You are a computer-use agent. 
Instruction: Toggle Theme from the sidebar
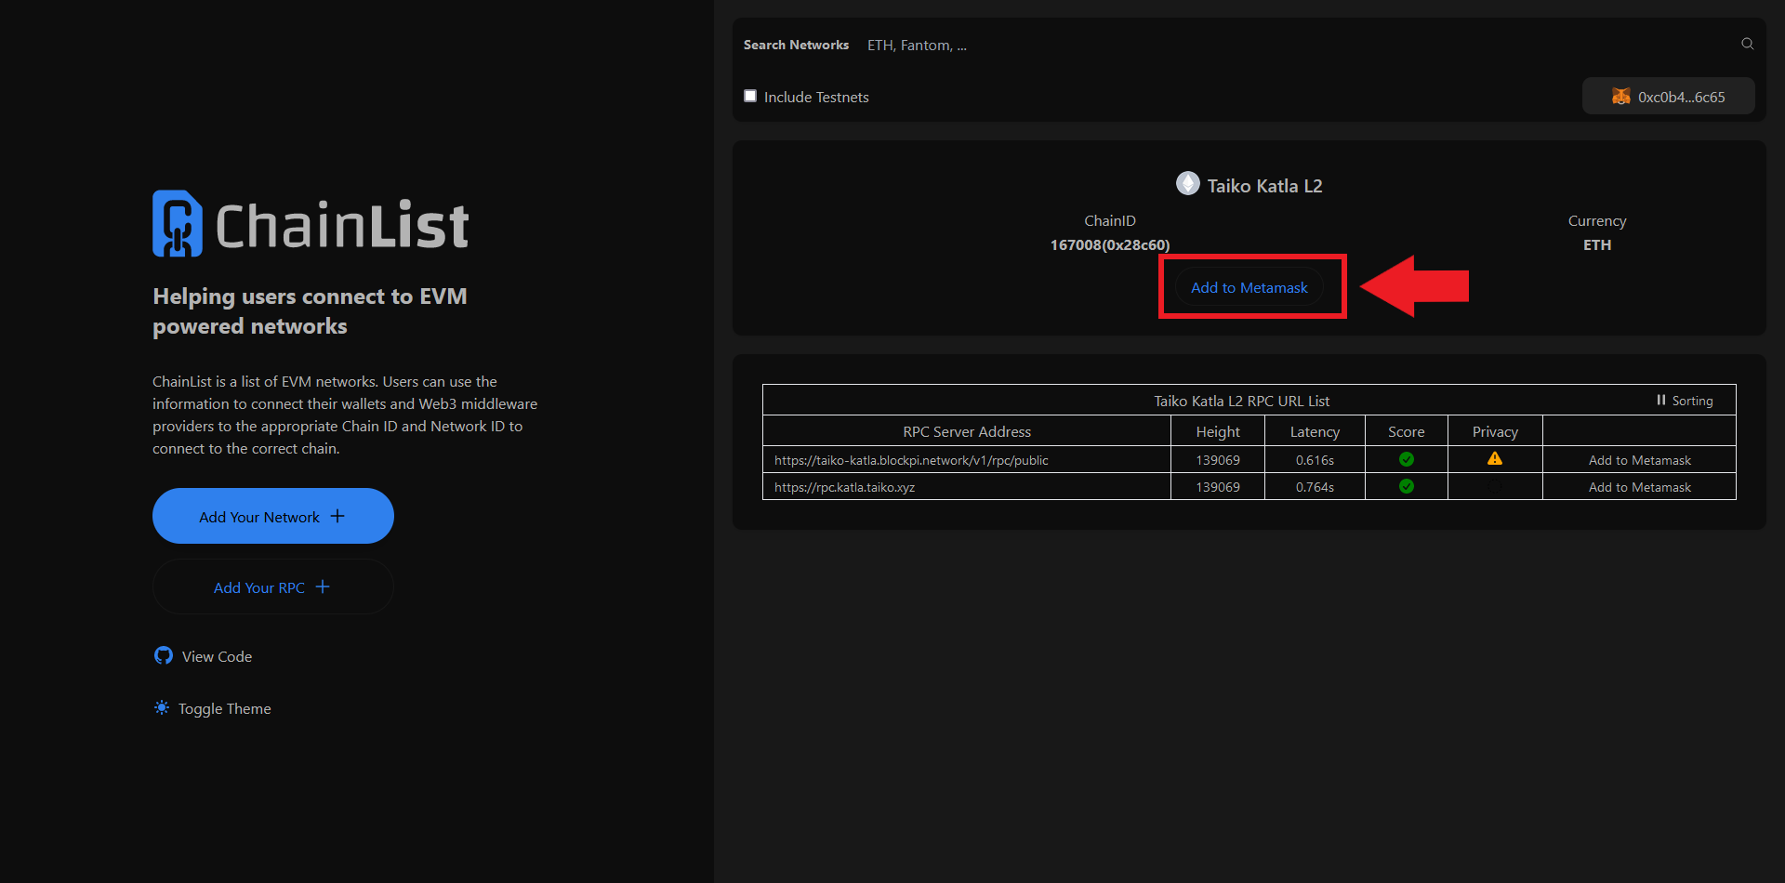tap(224, 708)
